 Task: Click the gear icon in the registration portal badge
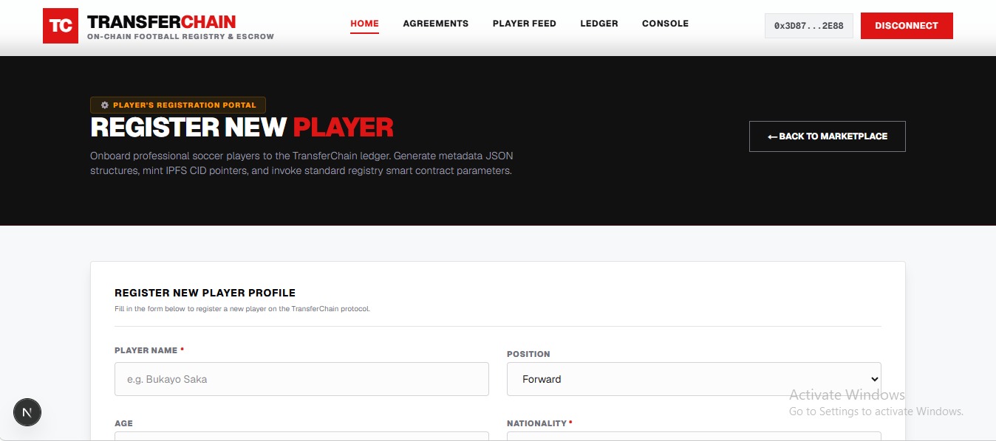(x=104, y=105)
